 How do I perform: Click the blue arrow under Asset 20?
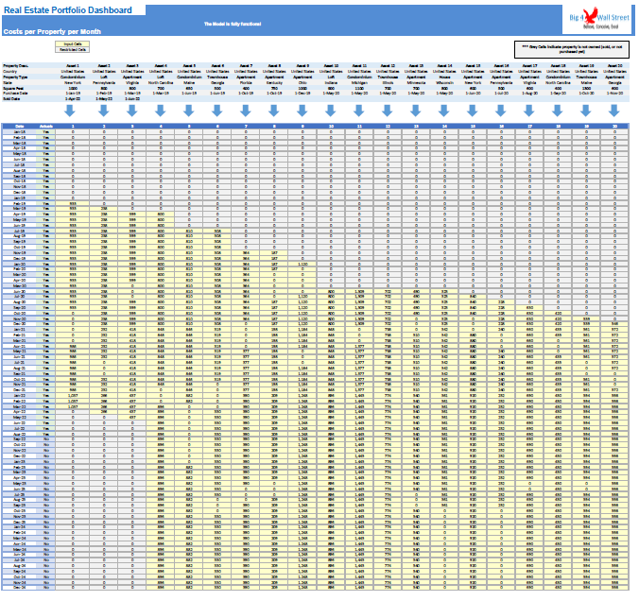click(614, 111)
